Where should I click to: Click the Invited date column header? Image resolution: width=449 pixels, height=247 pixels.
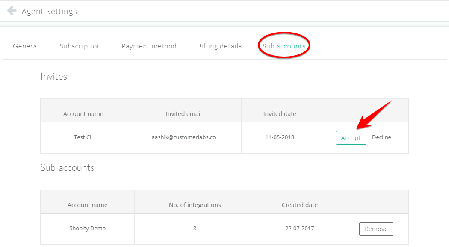pos(280,114)
